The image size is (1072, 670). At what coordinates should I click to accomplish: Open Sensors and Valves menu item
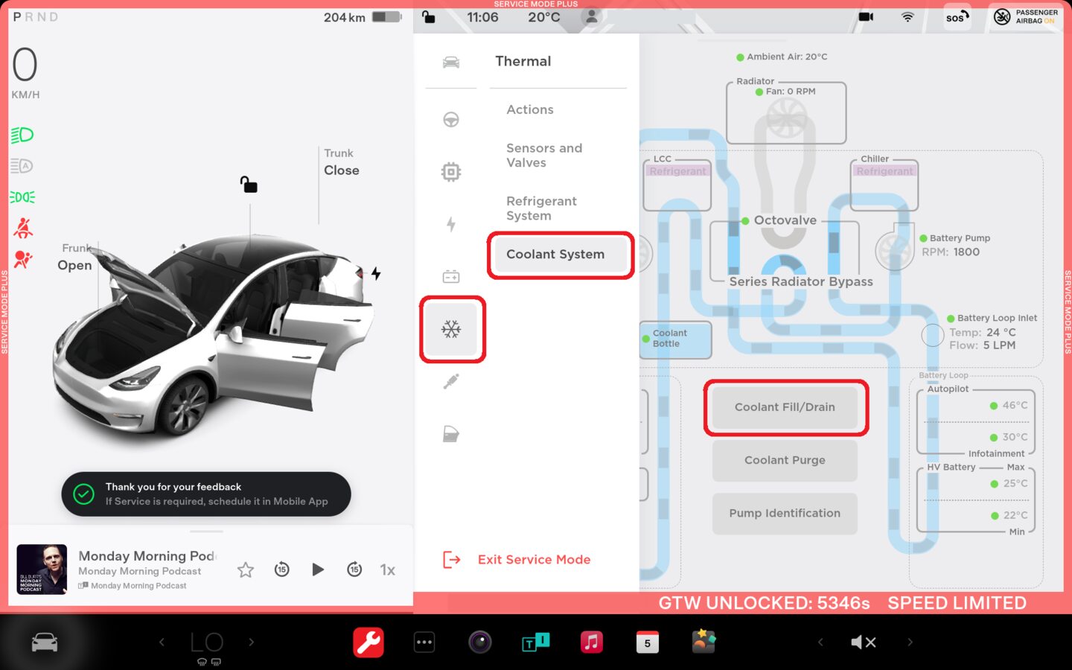click(544, 156)
